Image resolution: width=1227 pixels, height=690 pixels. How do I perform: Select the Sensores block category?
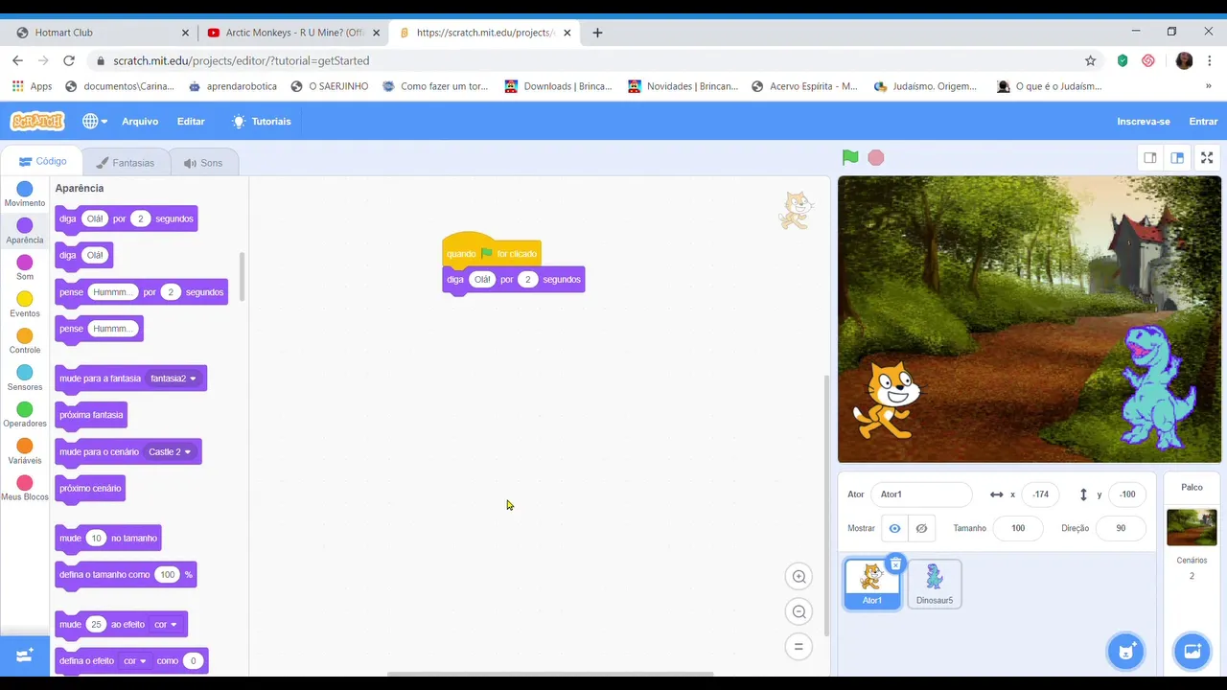[25, 378]
